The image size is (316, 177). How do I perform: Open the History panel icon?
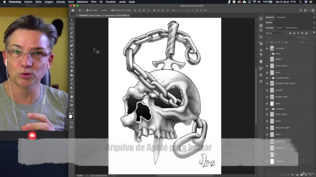[x=261, y=19]
